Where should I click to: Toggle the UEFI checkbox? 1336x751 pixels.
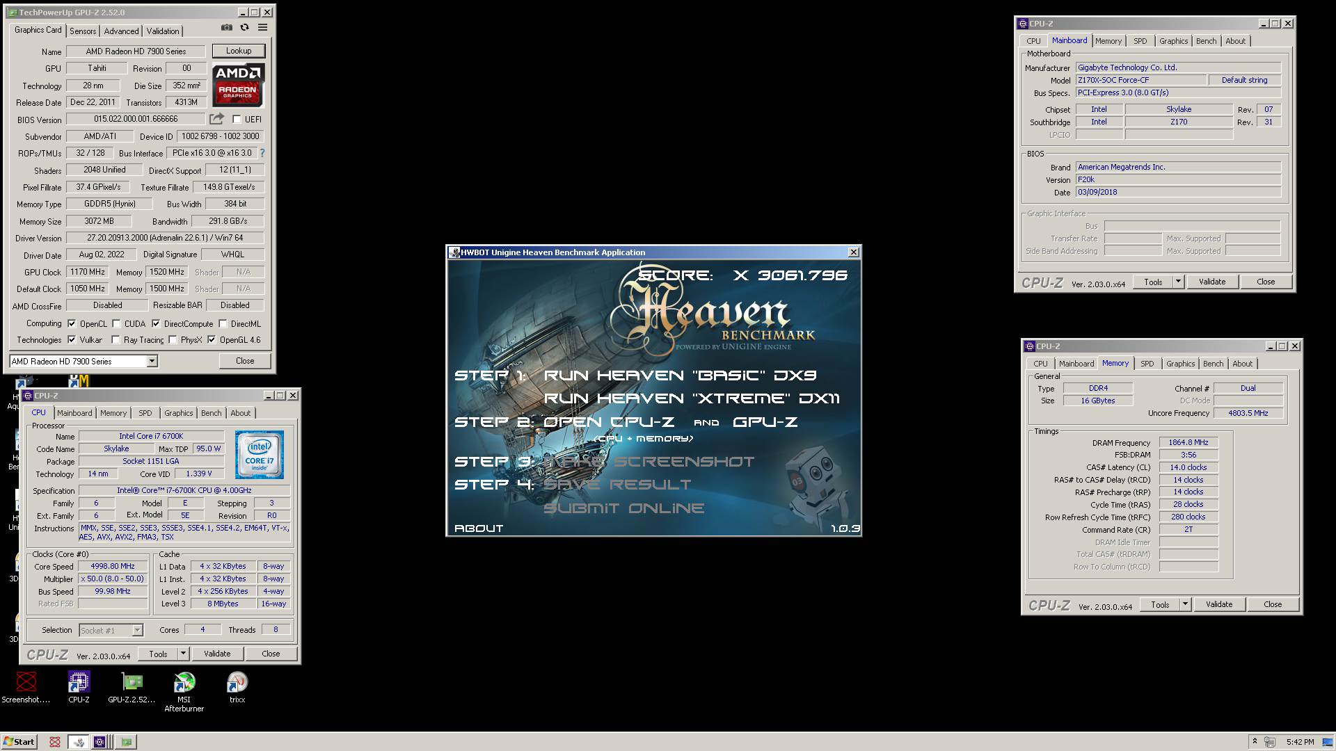(237, 119)
